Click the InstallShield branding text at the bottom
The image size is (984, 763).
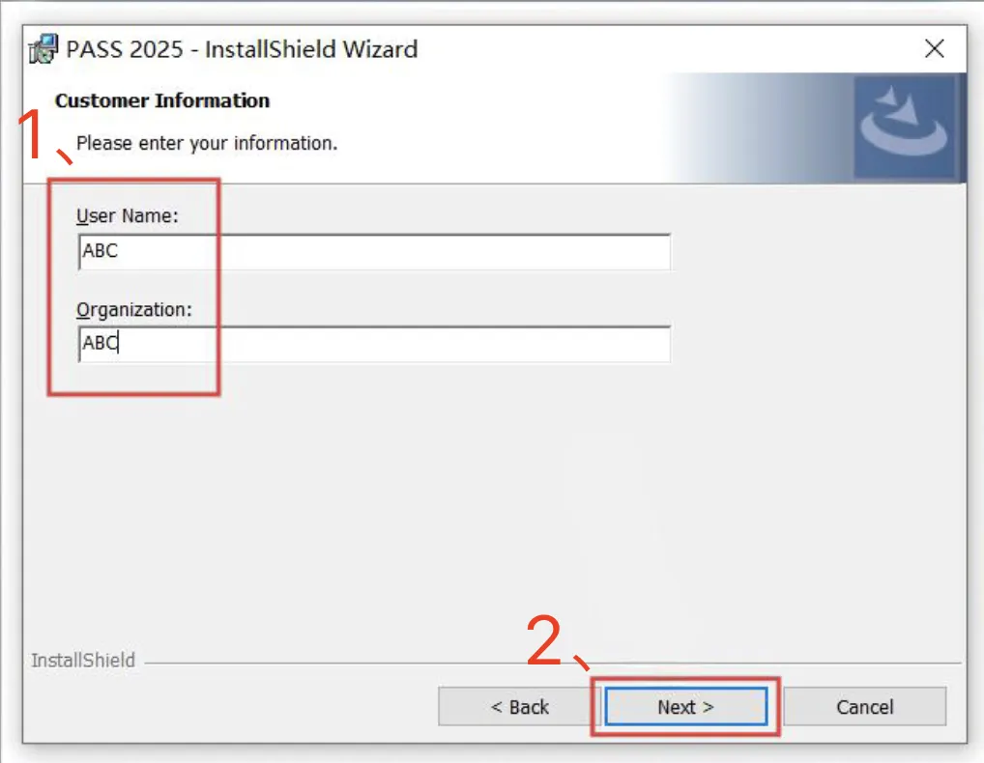click(x=83, y=661)
